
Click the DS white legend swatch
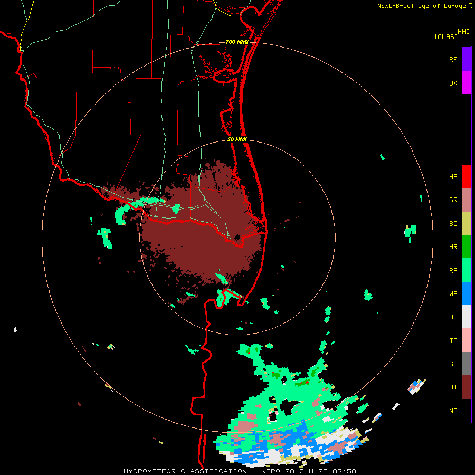(x=466, y=317)
